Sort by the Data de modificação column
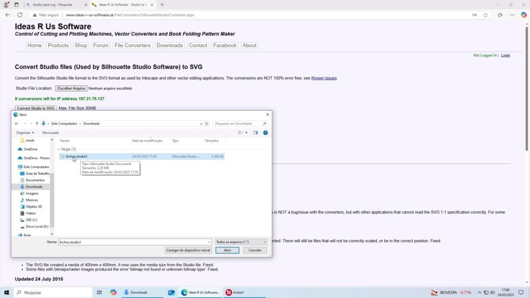 click(147, 141)
